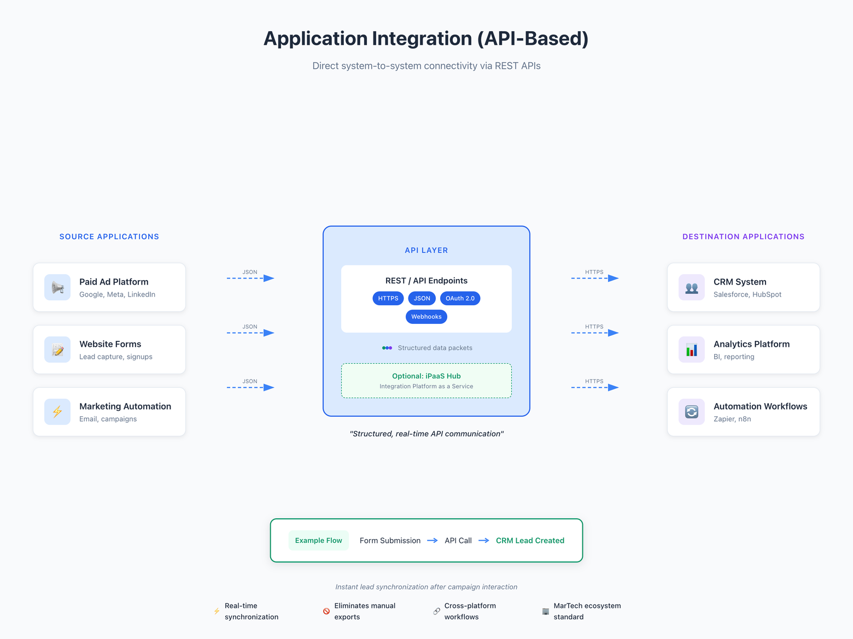The image size is (853, 639).
Task: Click the no-entry icon near Eliminates manual exports
Action: pyautogui.click(x=326, y=611)
